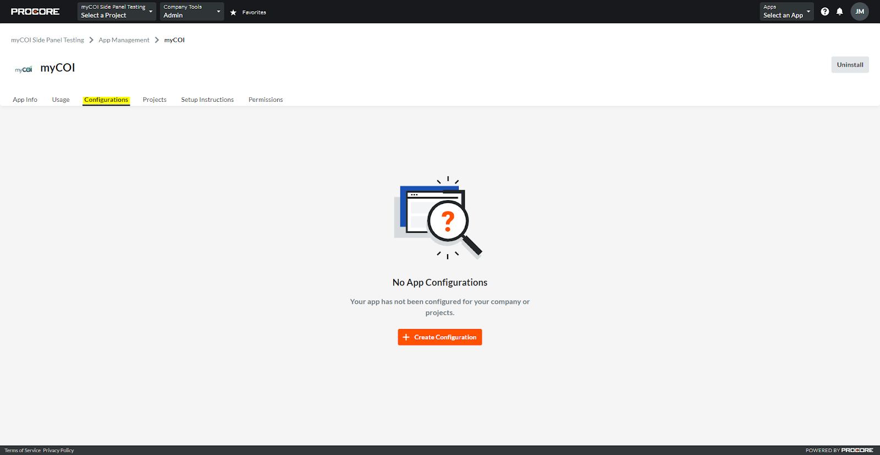Click the Favorites label in header
Screen dimensions: 880x455
tap(254, 12)
